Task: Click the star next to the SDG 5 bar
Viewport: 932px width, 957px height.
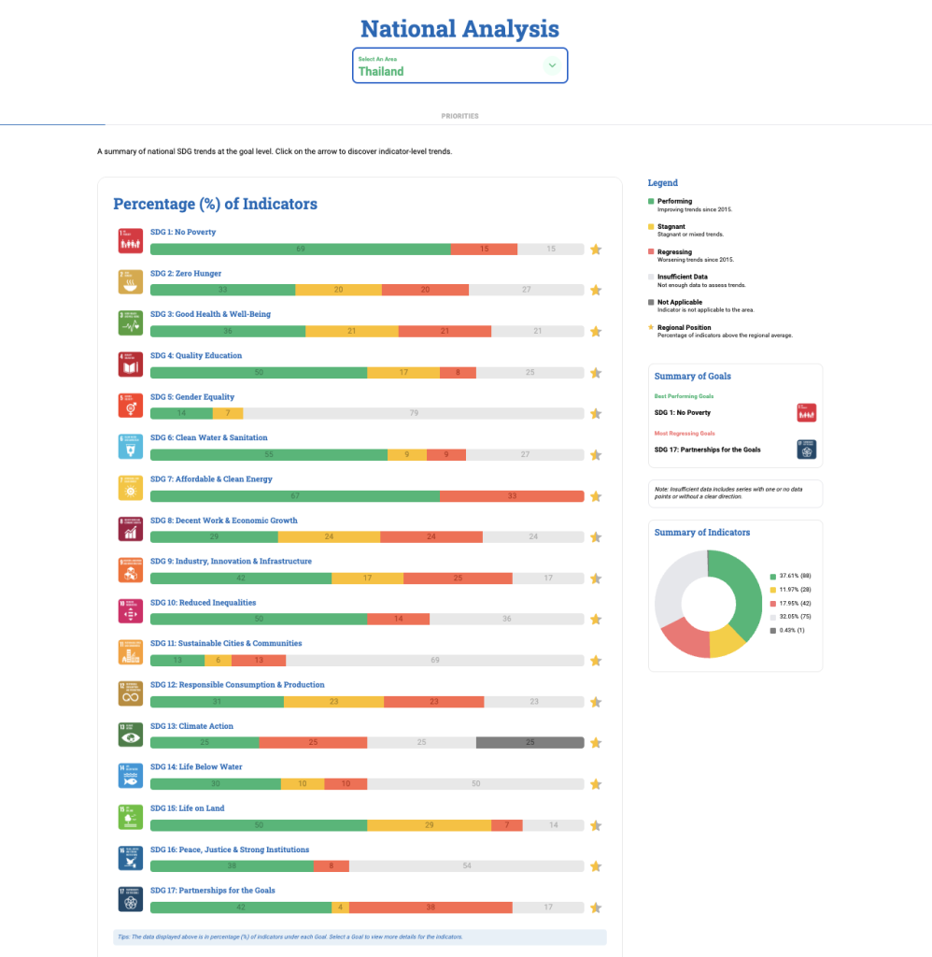Action: (x=596, y=414)
